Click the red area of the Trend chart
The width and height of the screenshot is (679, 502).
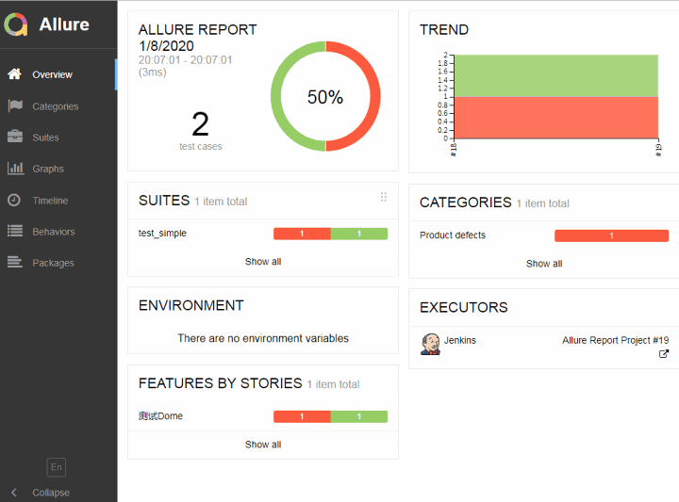pyautogui.click(x=556, y=117)
